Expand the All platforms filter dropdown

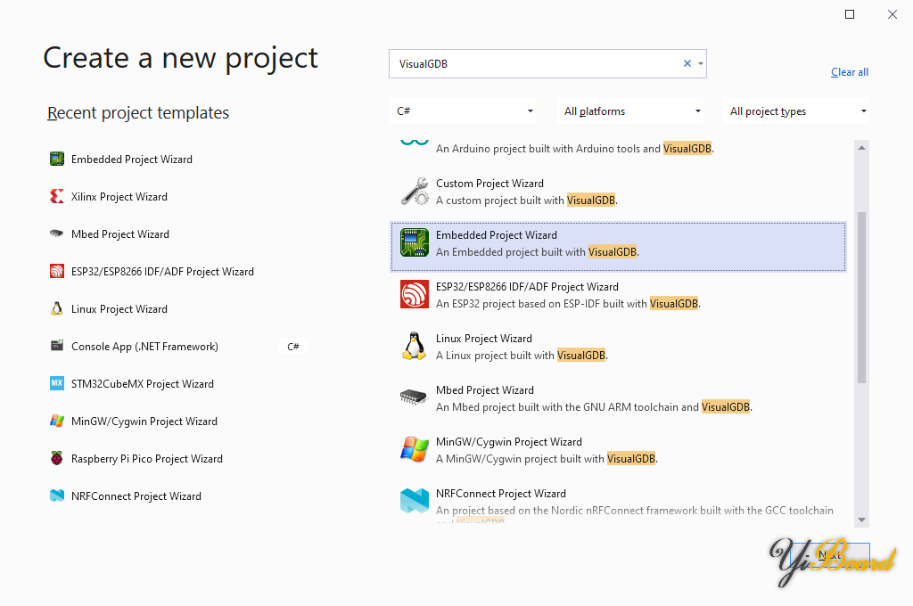[631, 111]
